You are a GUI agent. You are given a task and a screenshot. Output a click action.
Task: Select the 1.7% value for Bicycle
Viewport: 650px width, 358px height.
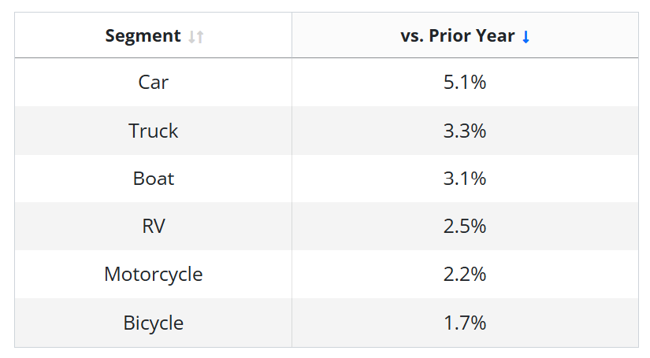click(x=465, y=323)
